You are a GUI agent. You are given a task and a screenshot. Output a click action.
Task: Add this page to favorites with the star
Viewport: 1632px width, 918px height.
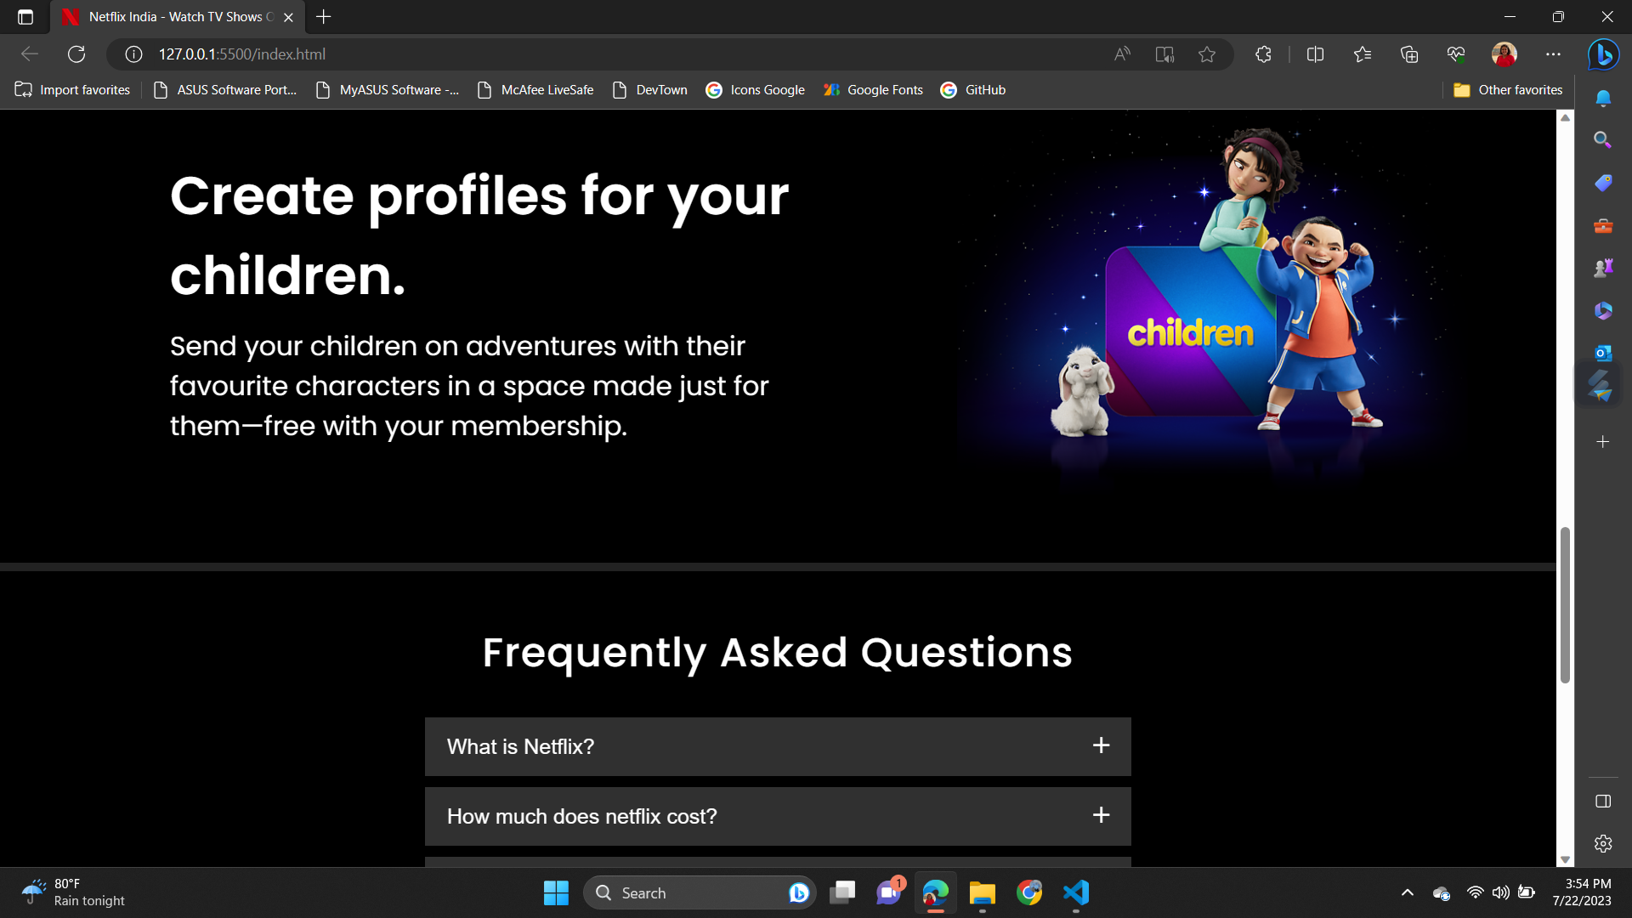point(1207,54)
